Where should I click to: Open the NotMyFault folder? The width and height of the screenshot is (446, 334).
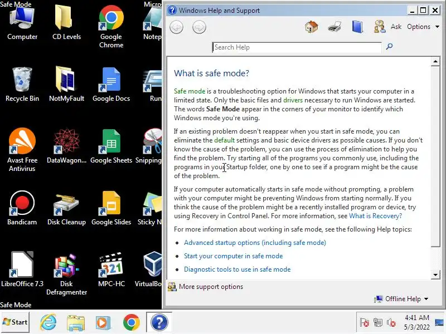coord(66,85)
